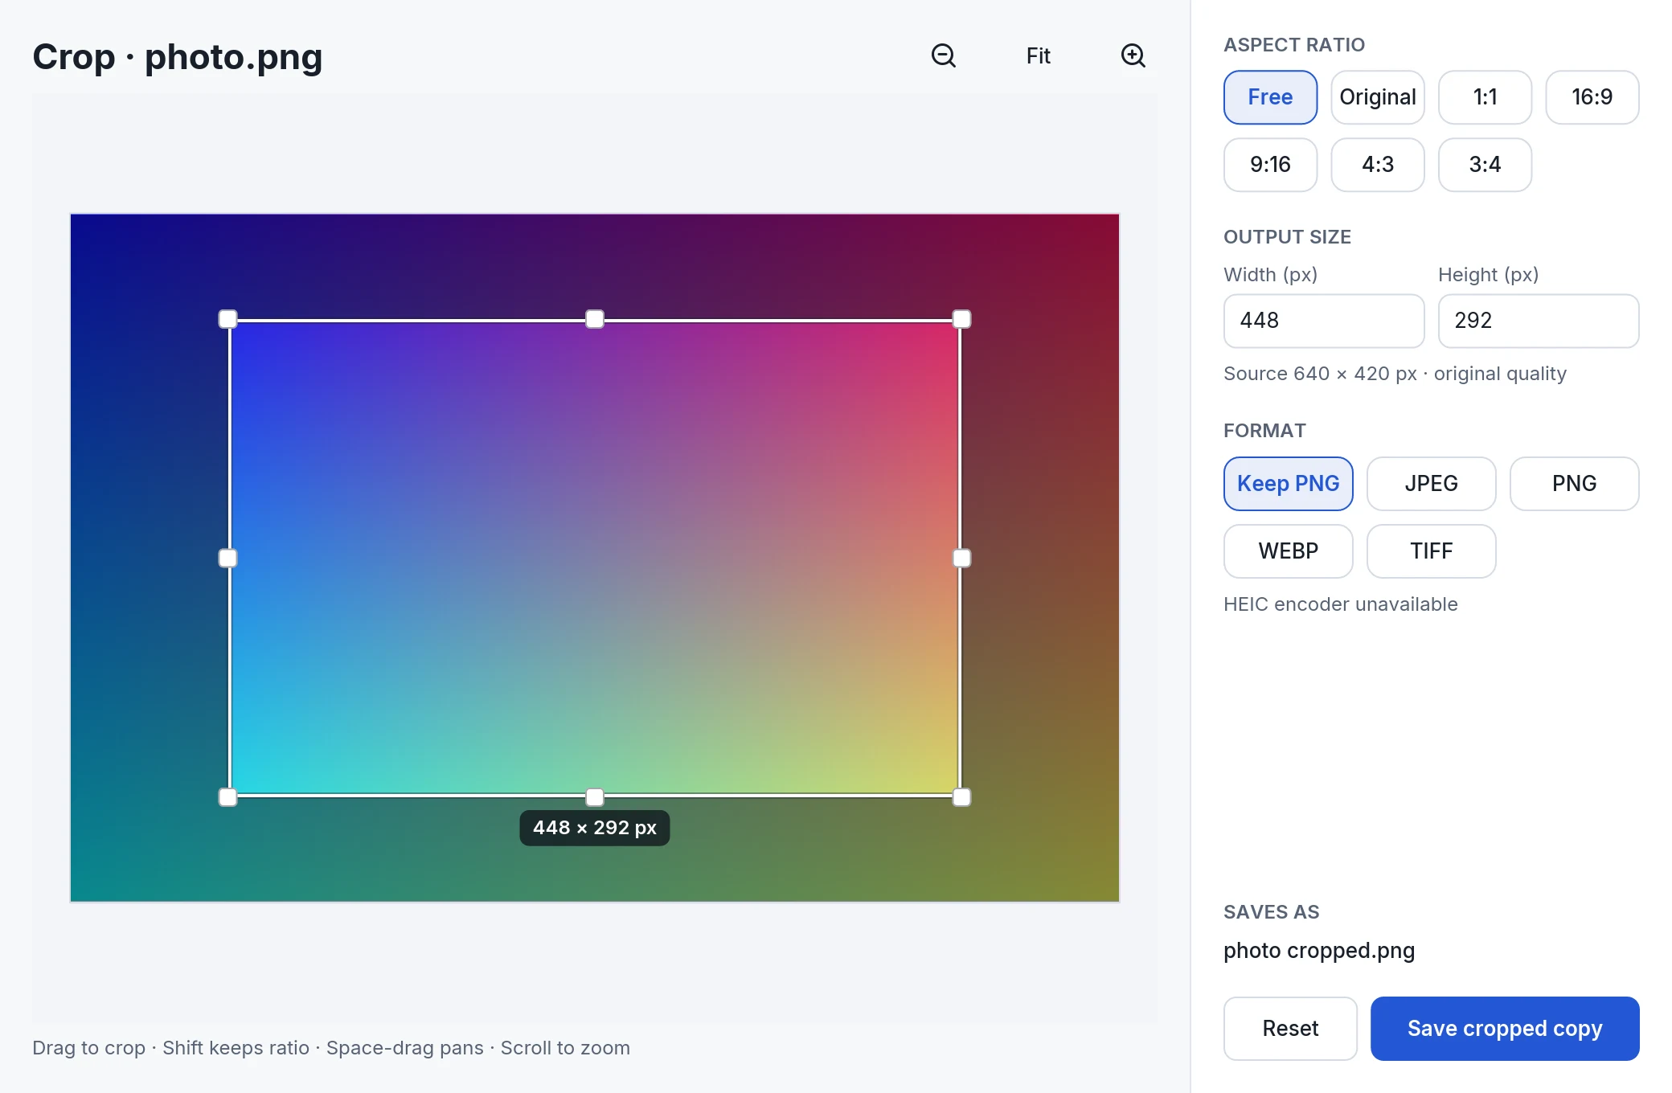Click the HEIC encoder unavailable note

[x=1340, y=604]
